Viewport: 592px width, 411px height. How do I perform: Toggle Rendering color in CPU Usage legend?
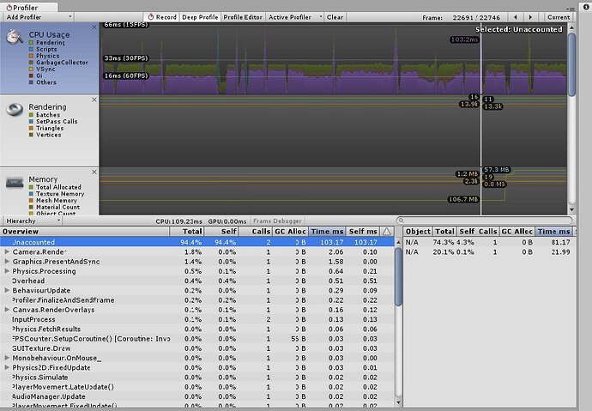(32, 43)
